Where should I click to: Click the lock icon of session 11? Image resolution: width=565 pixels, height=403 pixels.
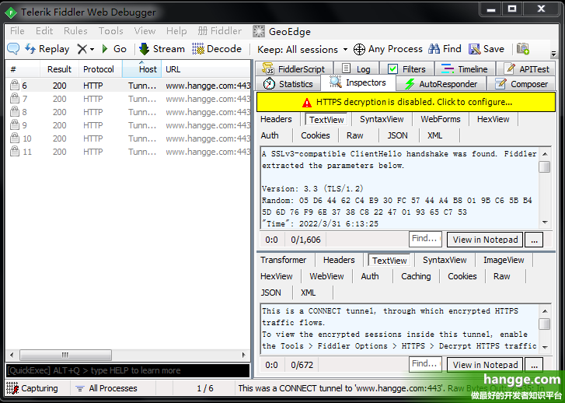point(15,151)
